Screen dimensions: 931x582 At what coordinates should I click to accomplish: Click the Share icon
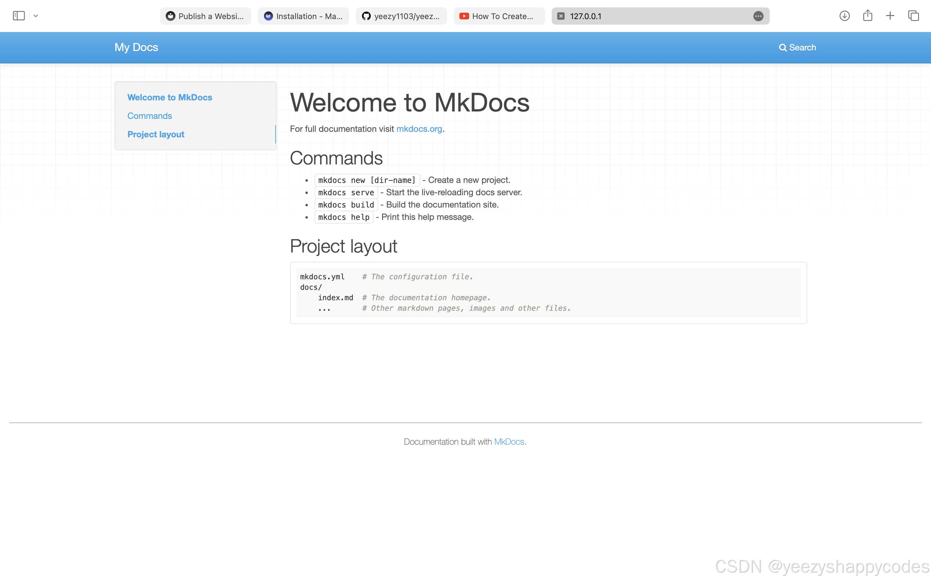(x=868, y=16)
